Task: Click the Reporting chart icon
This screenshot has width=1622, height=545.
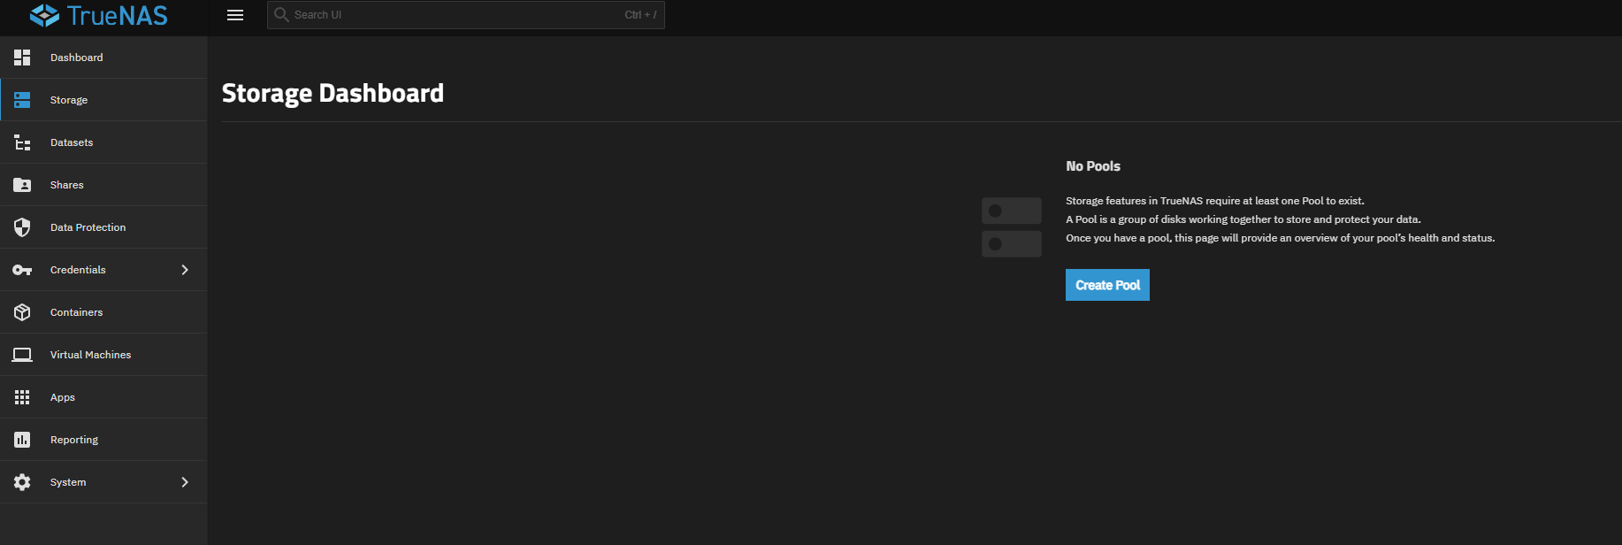Action: (x=22, y=440)
